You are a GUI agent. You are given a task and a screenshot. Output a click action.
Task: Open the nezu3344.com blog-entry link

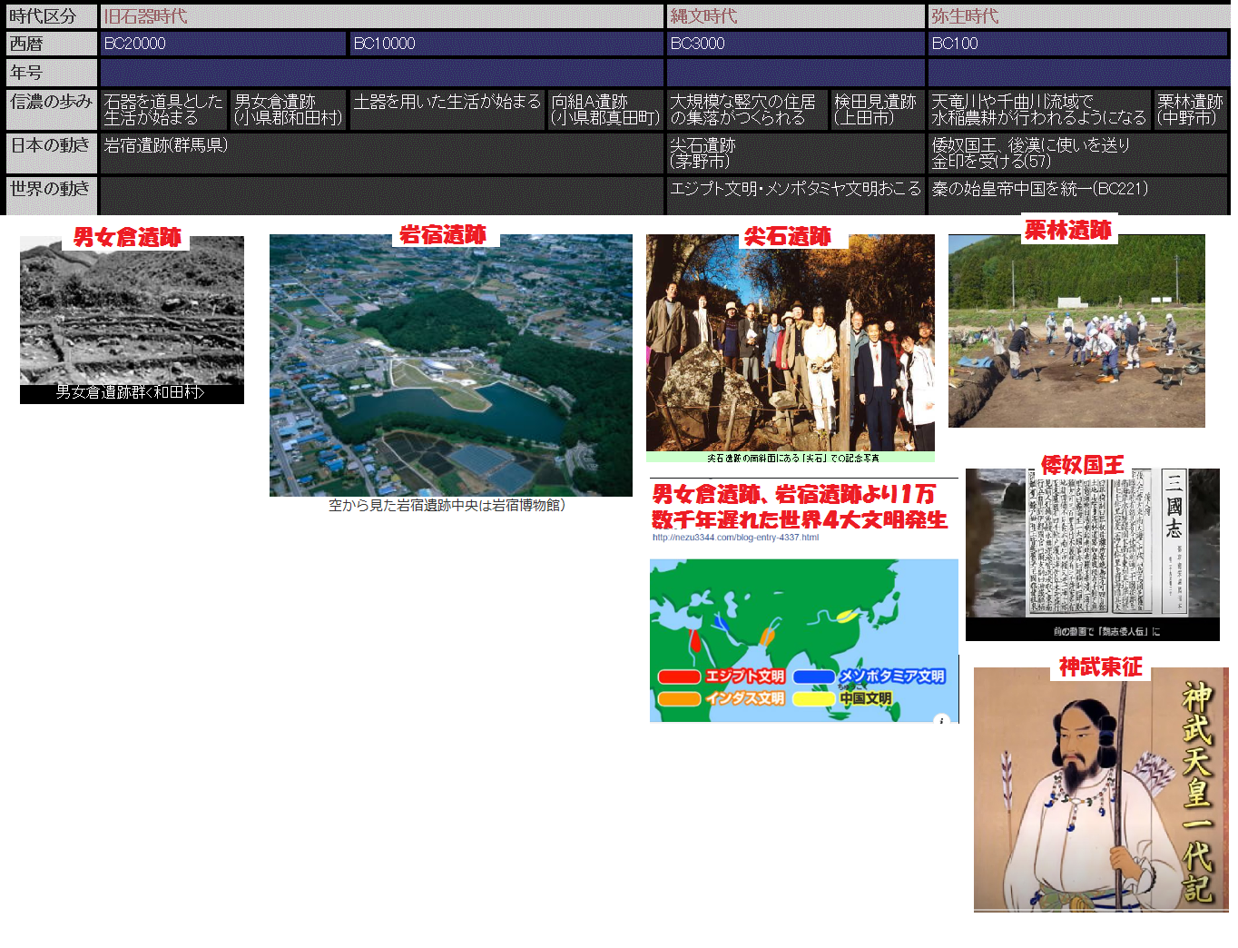735,538
